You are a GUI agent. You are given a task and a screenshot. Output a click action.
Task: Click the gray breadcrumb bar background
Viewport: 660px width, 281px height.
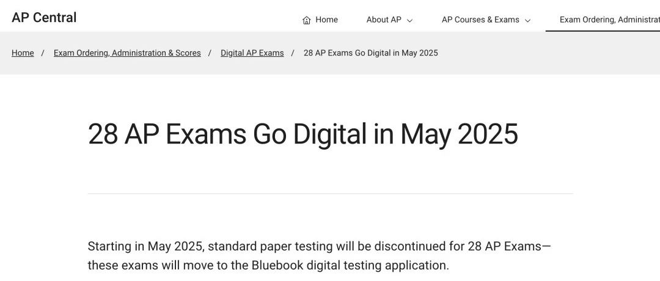point(547,53)
